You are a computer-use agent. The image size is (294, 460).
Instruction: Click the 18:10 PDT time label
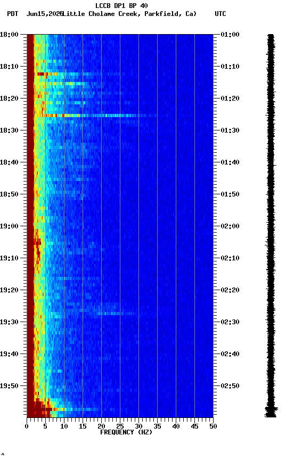[x=9, y=67]
